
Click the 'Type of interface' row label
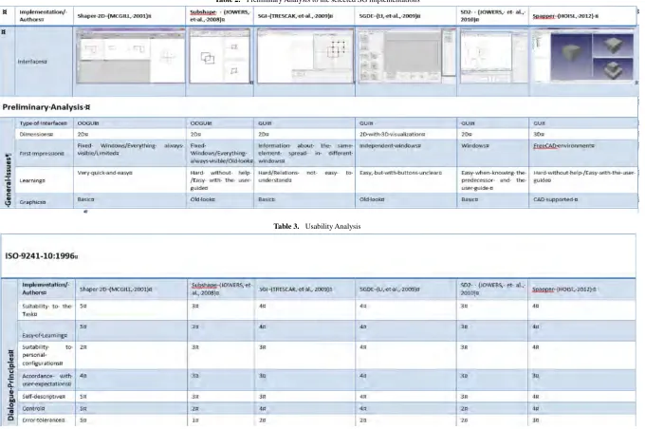coord(44,123)
